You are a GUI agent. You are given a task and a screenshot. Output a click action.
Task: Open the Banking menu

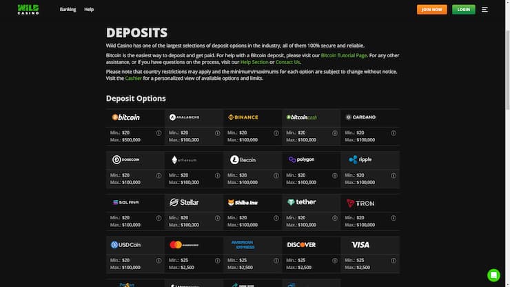click(68, 10)
